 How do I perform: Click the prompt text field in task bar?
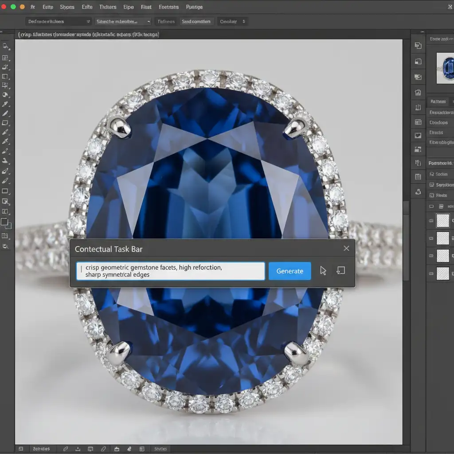(x=171, y=271)
